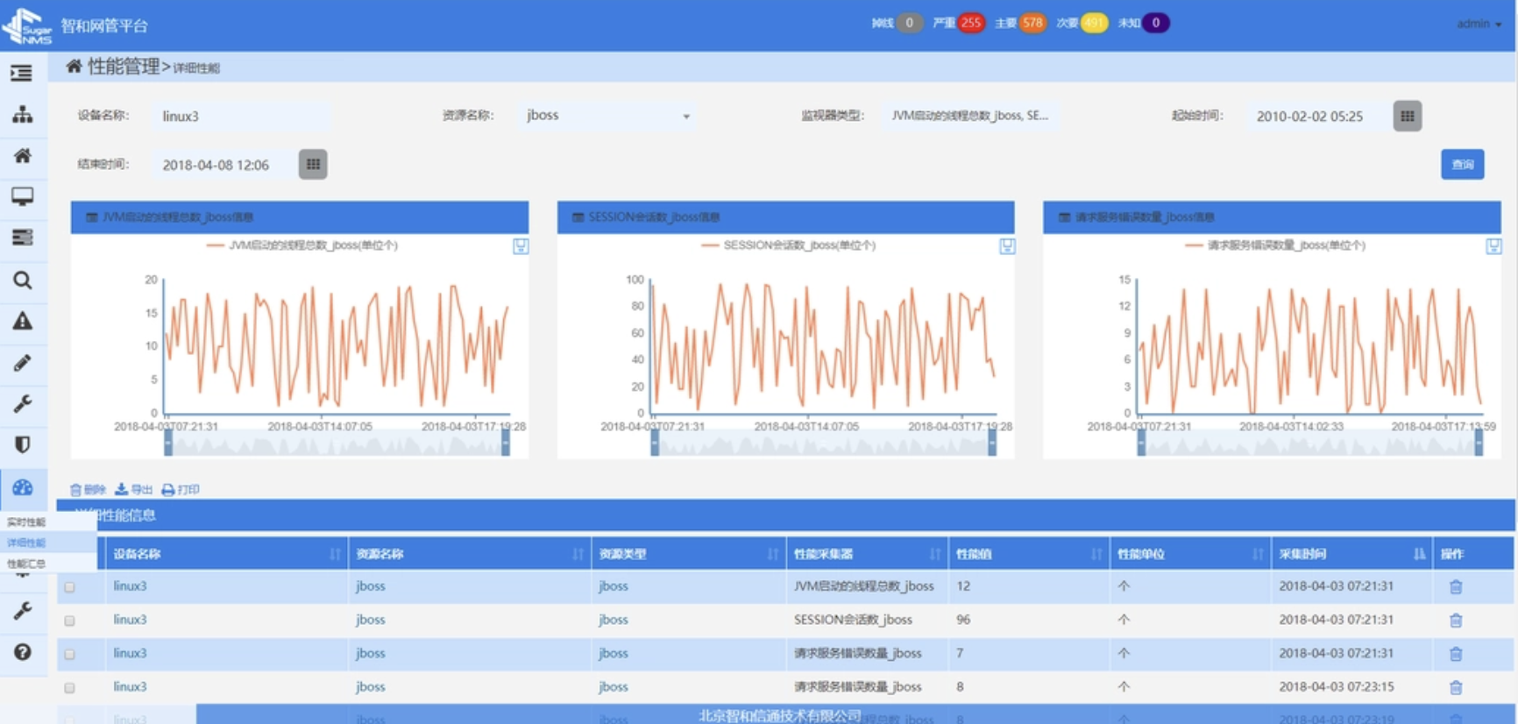Save the SESSION chart as image
Viewport: 1518px width, 724px height.
tap(1007, 246)
